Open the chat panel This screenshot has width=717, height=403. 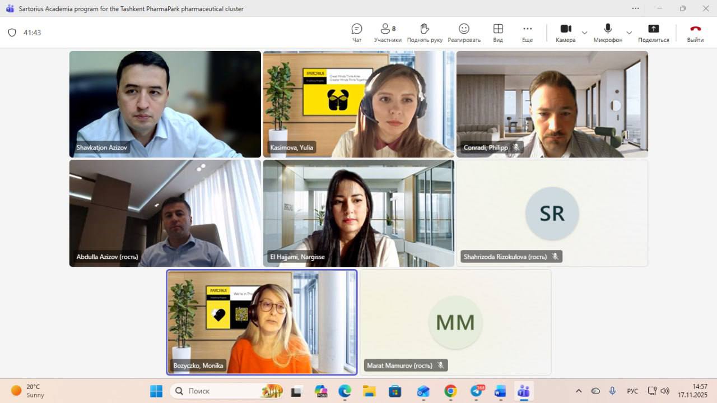click(357, 33)
